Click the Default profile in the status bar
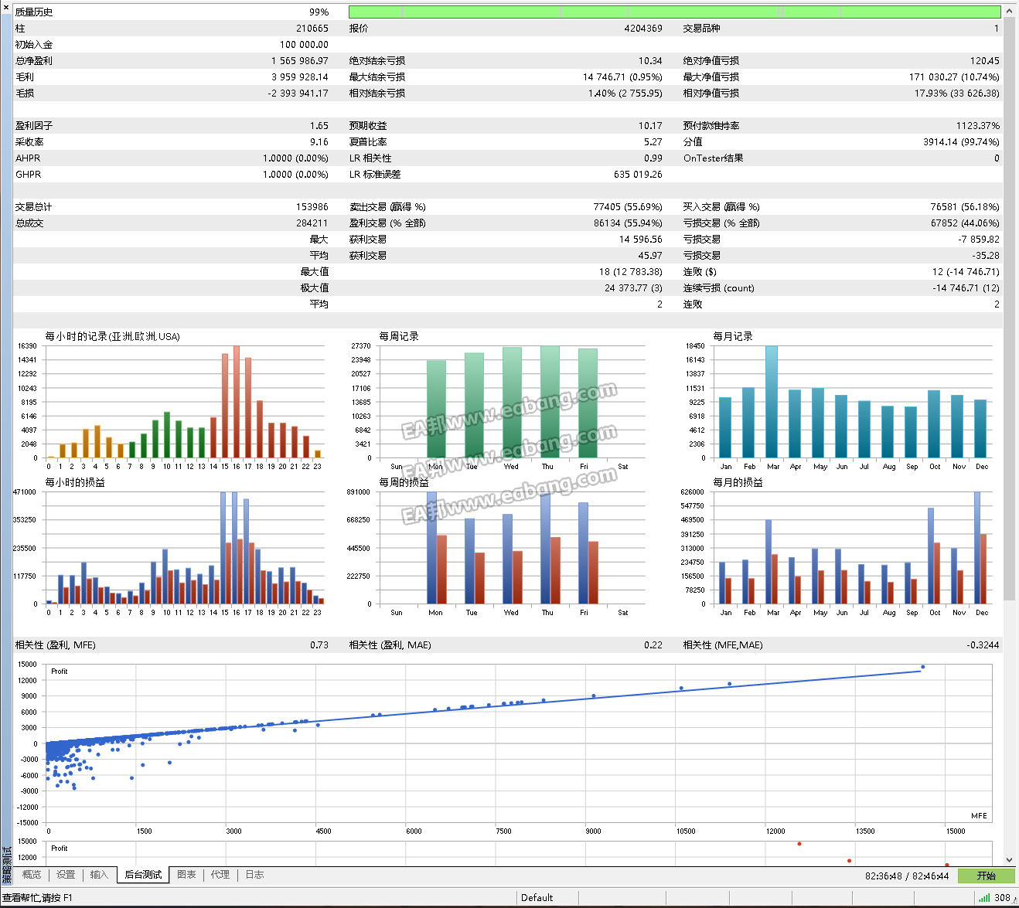Viewport: 1019px width, 908px height. click(x=537, y=897)
